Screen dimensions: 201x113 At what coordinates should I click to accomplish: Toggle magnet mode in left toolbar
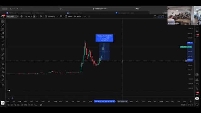click(x=3, y=64)
